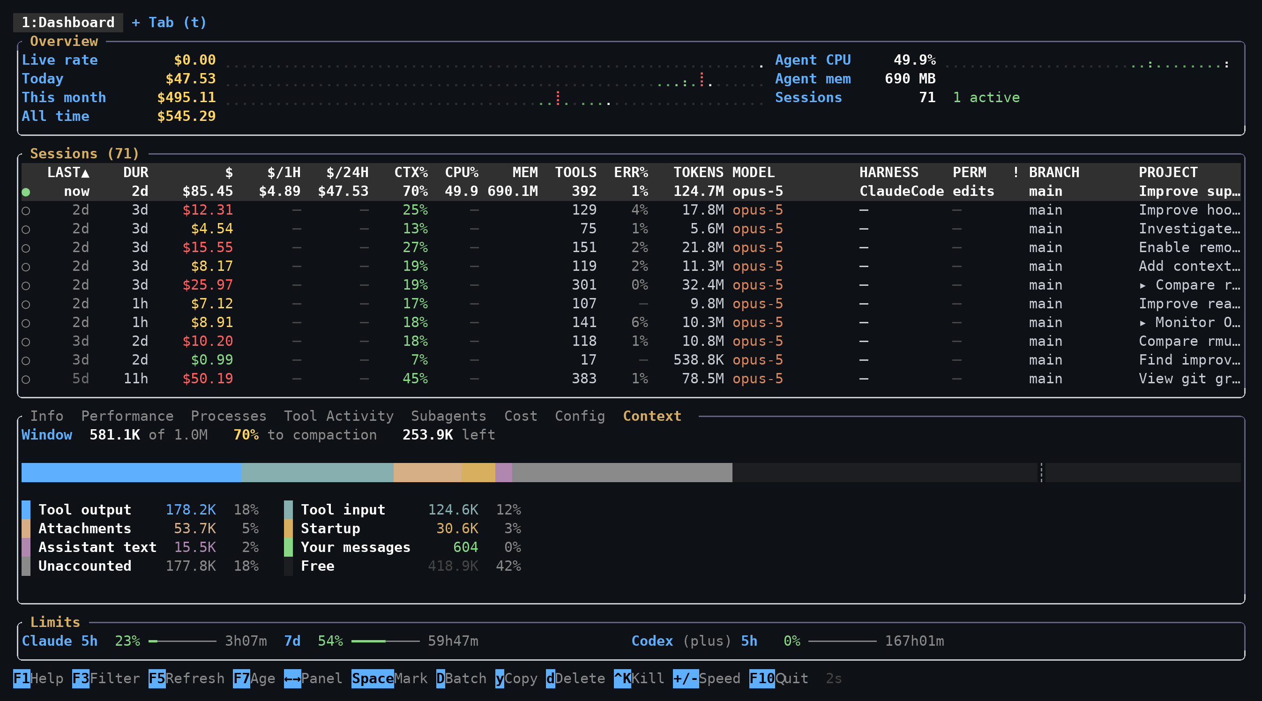Click the status circle of the $25.97 session
Screen dimensions: 1262x701
pyautogui.click(x=26, y=285)
